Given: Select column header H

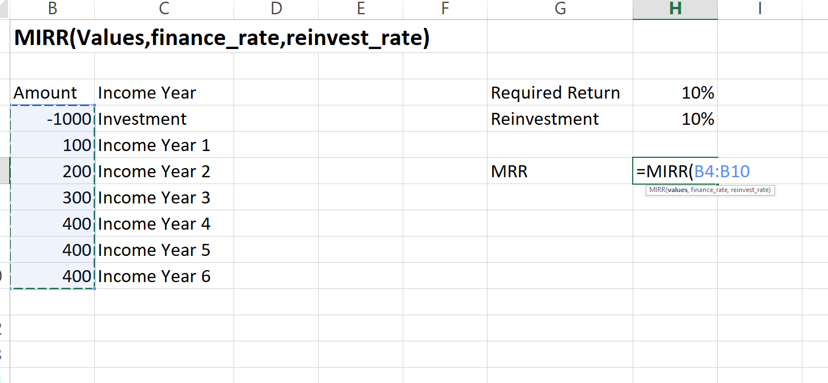Looking at the screenshot, I should [x=675, y=9].
